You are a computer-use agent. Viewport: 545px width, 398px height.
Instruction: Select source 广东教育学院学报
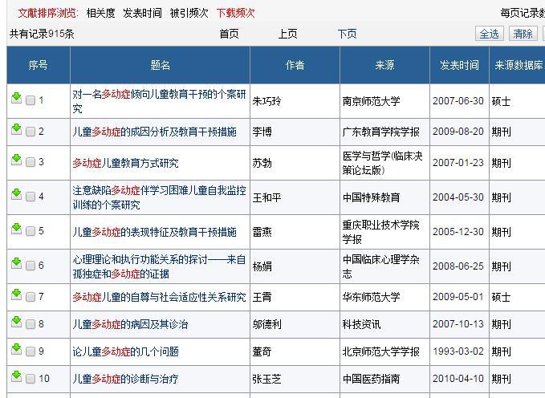381,132
